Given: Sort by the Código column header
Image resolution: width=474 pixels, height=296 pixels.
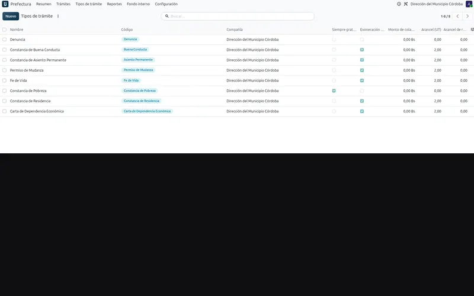Looking at the screenshot, I should (127, 30).
